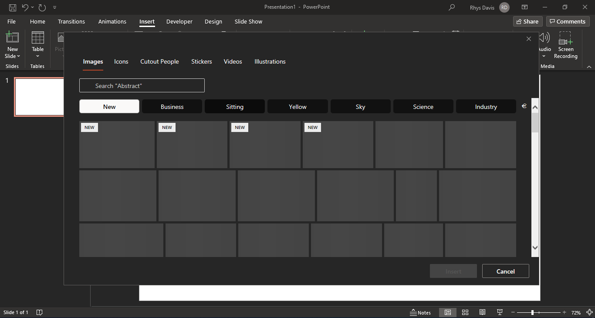Select the Science category filter
The width and height of the screenshot is (595, 318).
point(423,107)
